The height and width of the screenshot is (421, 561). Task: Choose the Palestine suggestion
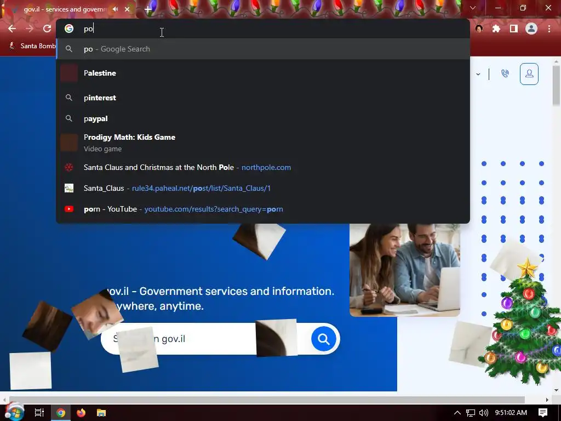tap(263, 73)
